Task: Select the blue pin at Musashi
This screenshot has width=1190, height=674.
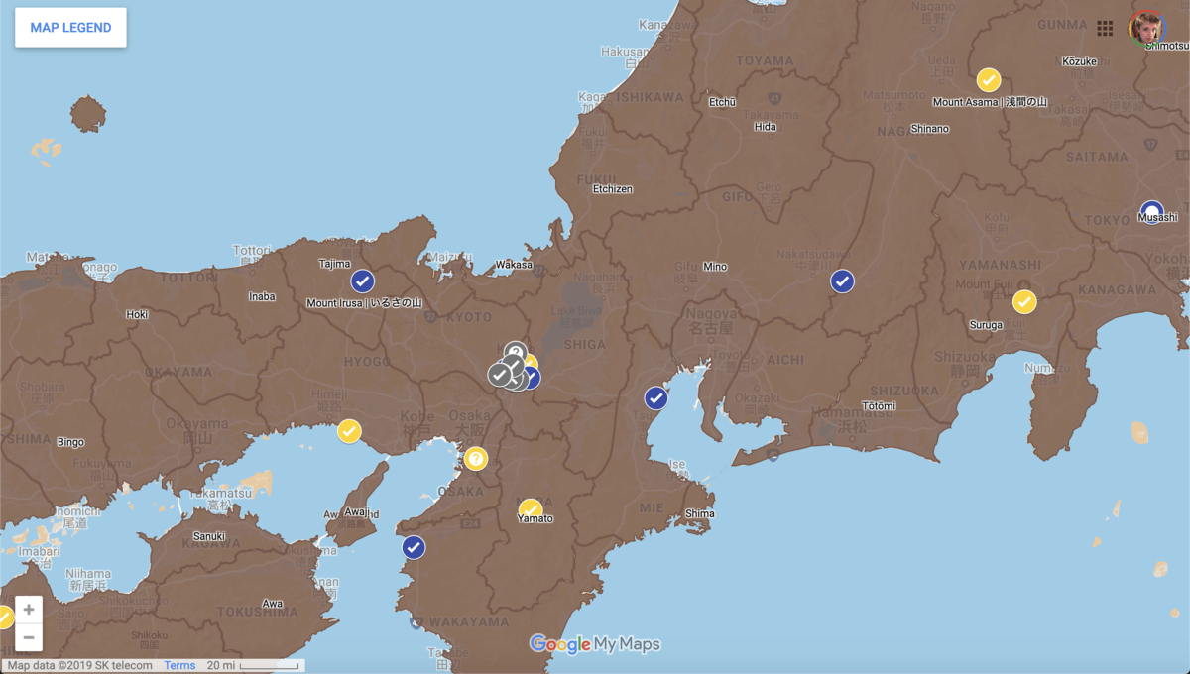Action: [1151, 212]
